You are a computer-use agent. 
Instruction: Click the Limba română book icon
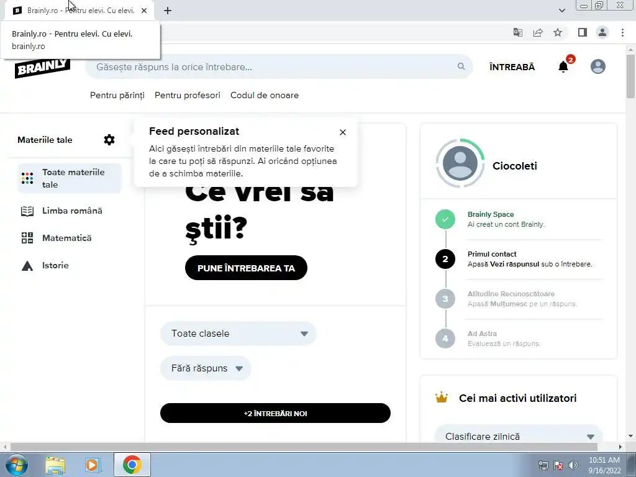tap(27, 211)
